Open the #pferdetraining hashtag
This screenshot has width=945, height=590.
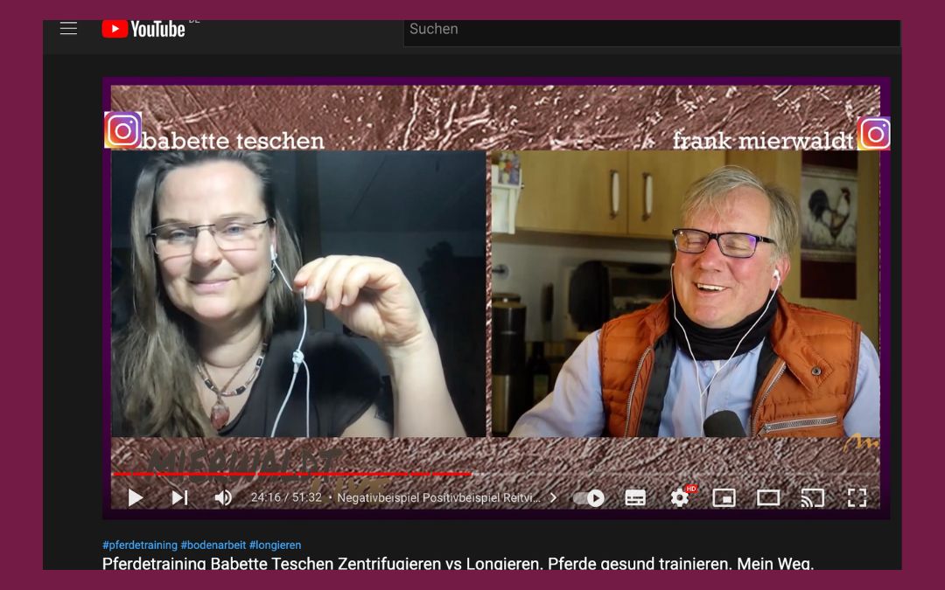[x=140, y=545]
